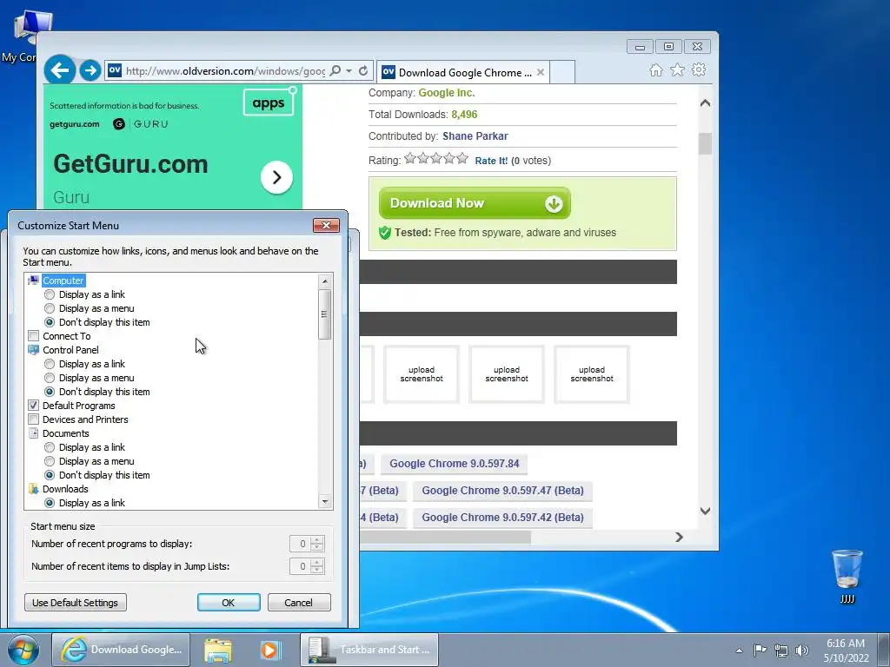Open volume speaker tray icon
Screen dimensions: 890x667
801,650
